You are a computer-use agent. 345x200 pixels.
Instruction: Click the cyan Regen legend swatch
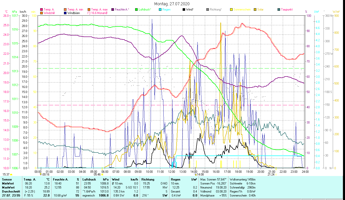(160, 9)
